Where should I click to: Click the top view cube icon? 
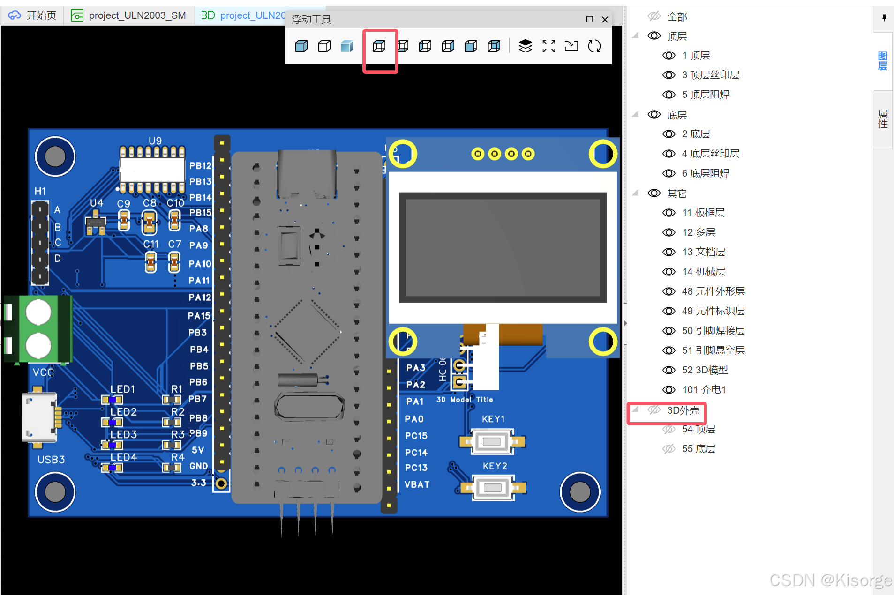tap(380, 46)
